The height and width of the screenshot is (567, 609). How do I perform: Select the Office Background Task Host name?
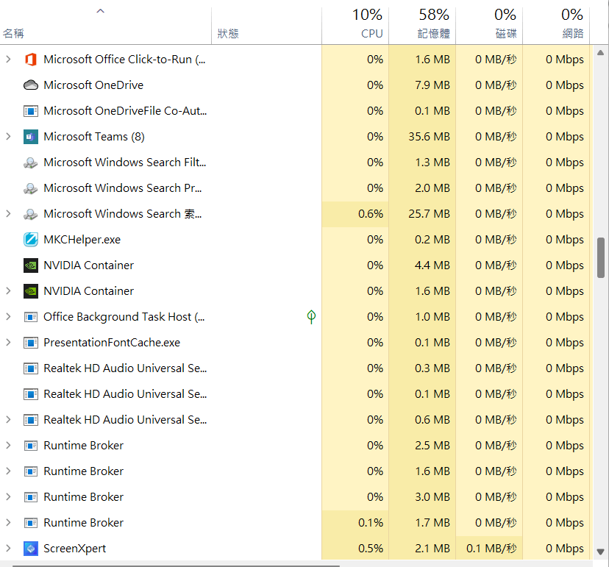coord(124,317)
